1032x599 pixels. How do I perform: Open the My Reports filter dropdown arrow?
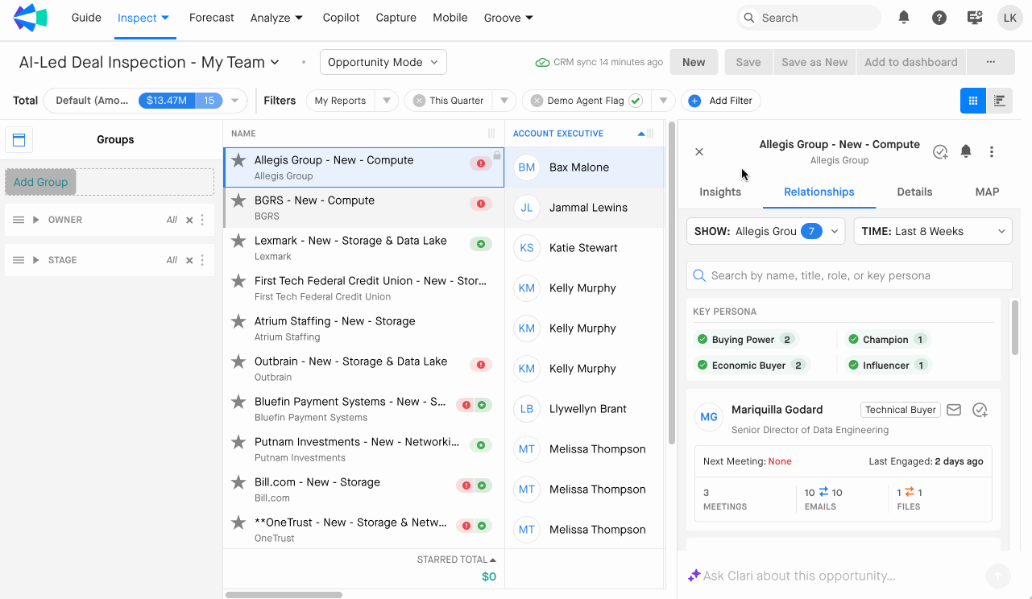[x=386, y=101]
